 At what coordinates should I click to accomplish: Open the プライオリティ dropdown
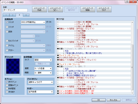41,82
